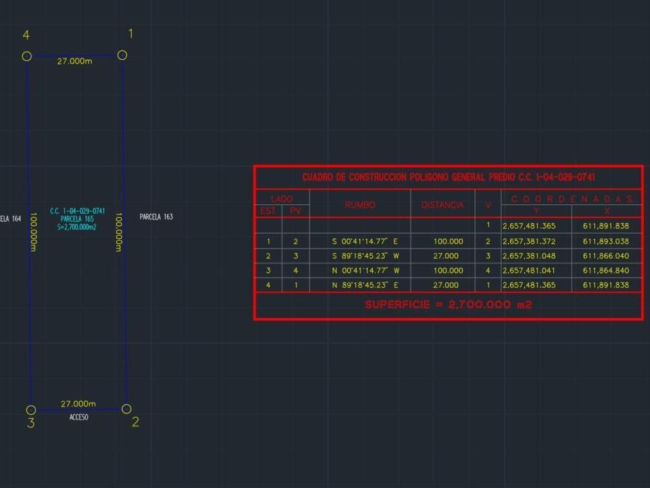
Task: Pick the vertex circle at corner 3
Action: [x=31, y=410]
